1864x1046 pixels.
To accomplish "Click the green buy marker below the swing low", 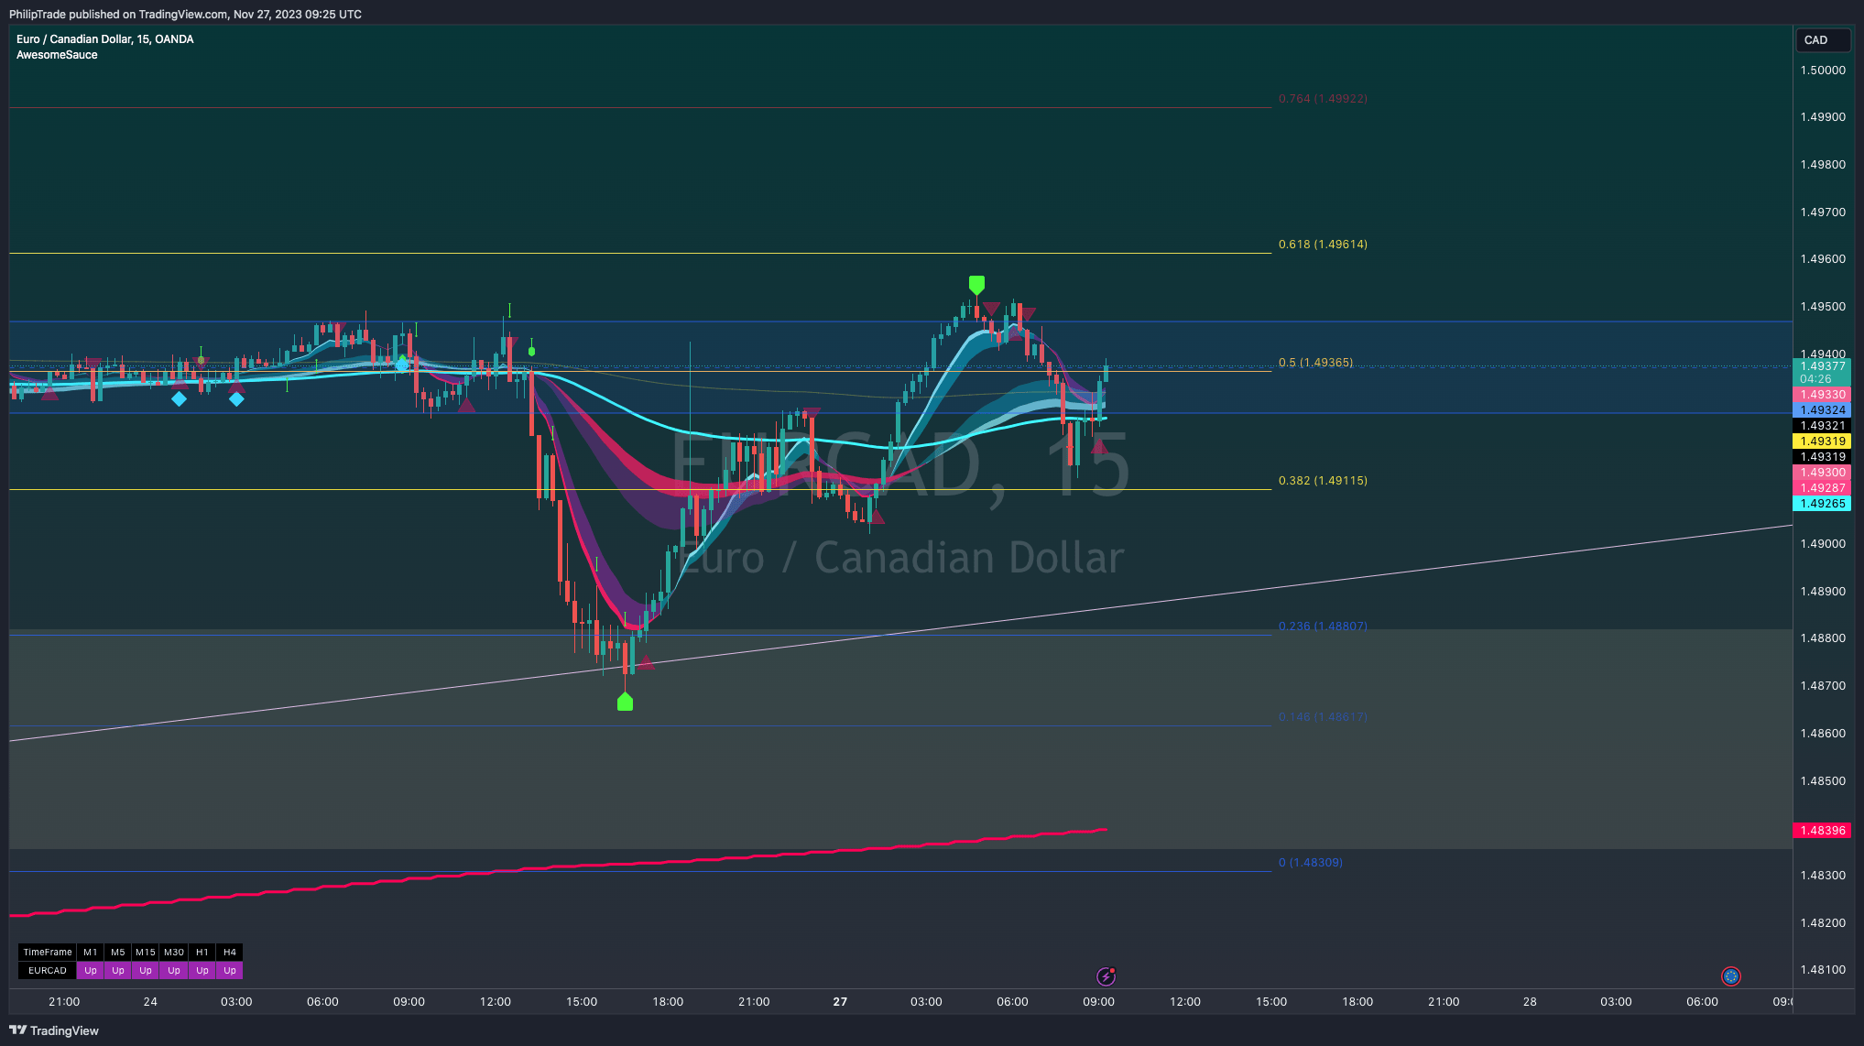I will [625, 702].
